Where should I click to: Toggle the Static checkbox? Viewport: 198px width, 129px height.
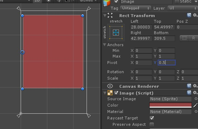coord(177,1)
